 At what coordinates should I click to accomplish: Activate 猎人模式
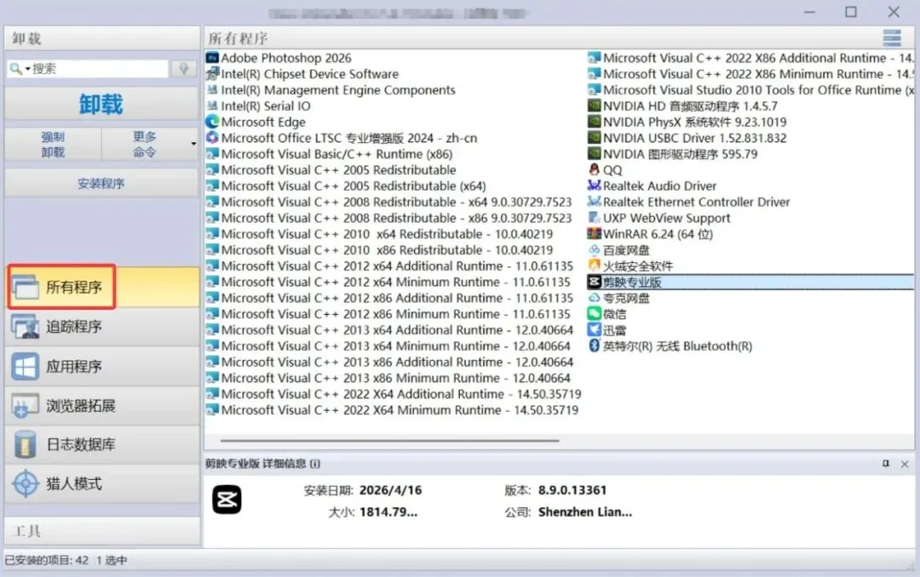(x=102, y=483)
